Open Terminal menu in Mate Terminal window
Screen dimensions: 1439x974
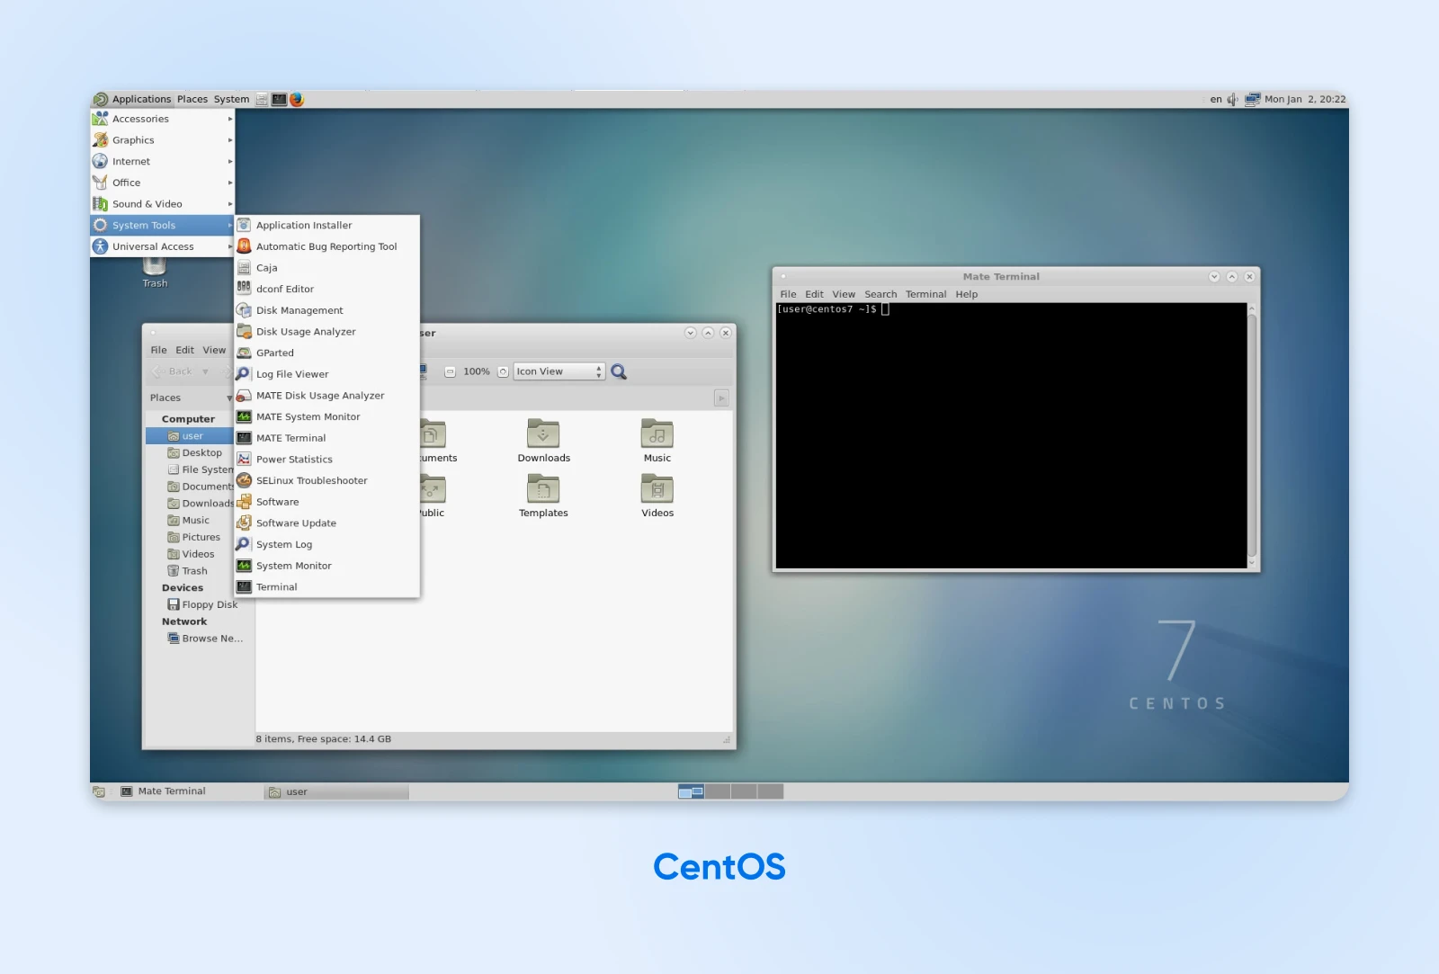tap(925, 294)
